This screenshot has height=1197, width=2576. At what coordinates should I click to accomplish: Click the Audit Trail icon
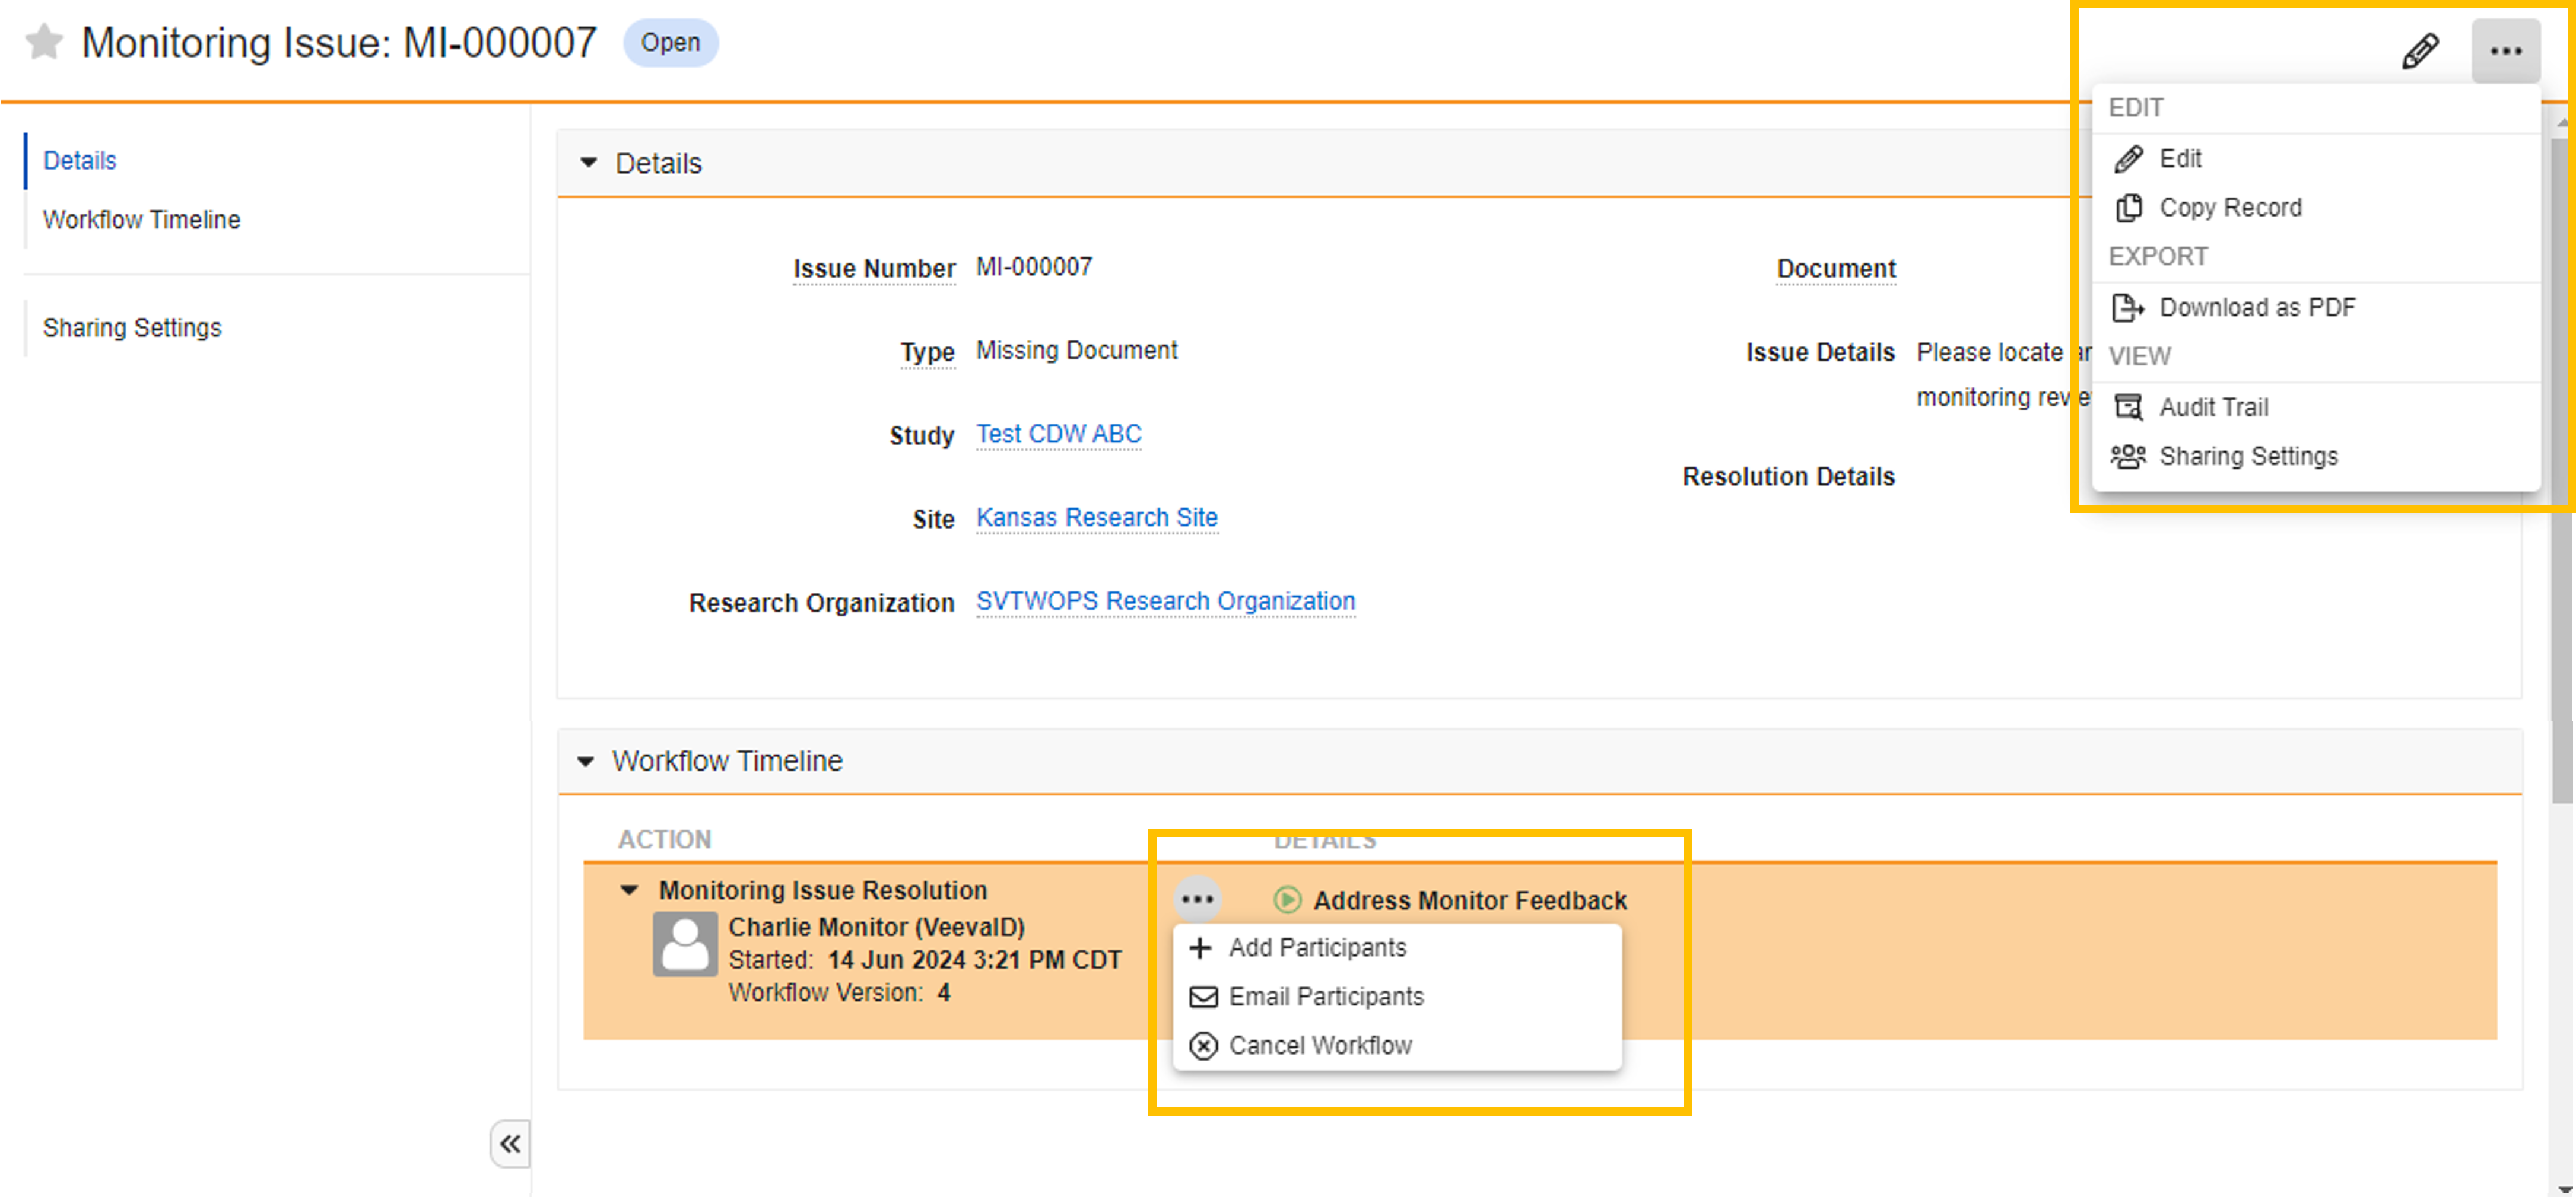pos(2128,408)
